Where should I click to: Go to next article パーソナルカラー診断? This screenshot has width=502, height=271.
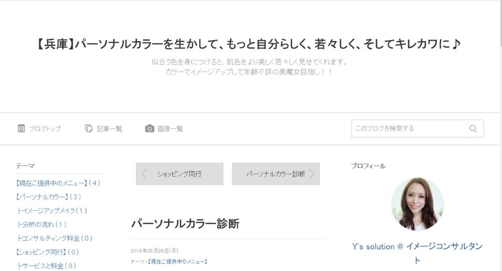pyautogui.click(x=275, y=174)
